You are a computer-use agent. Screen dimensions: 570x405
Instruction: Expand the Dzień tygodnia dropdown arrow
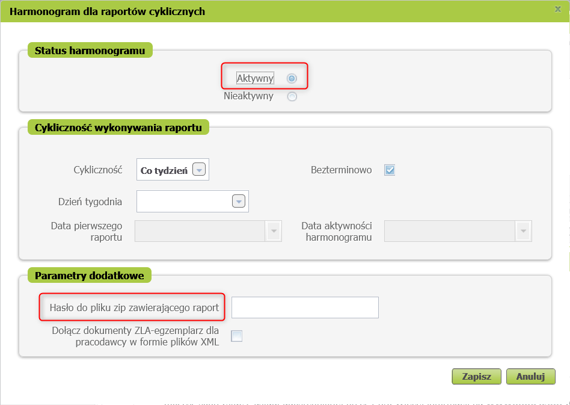pyautogui.click(x=239, y=202)
